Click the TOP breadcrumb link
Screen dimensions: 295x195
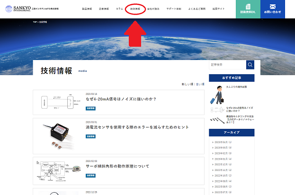tap(35, 22)
